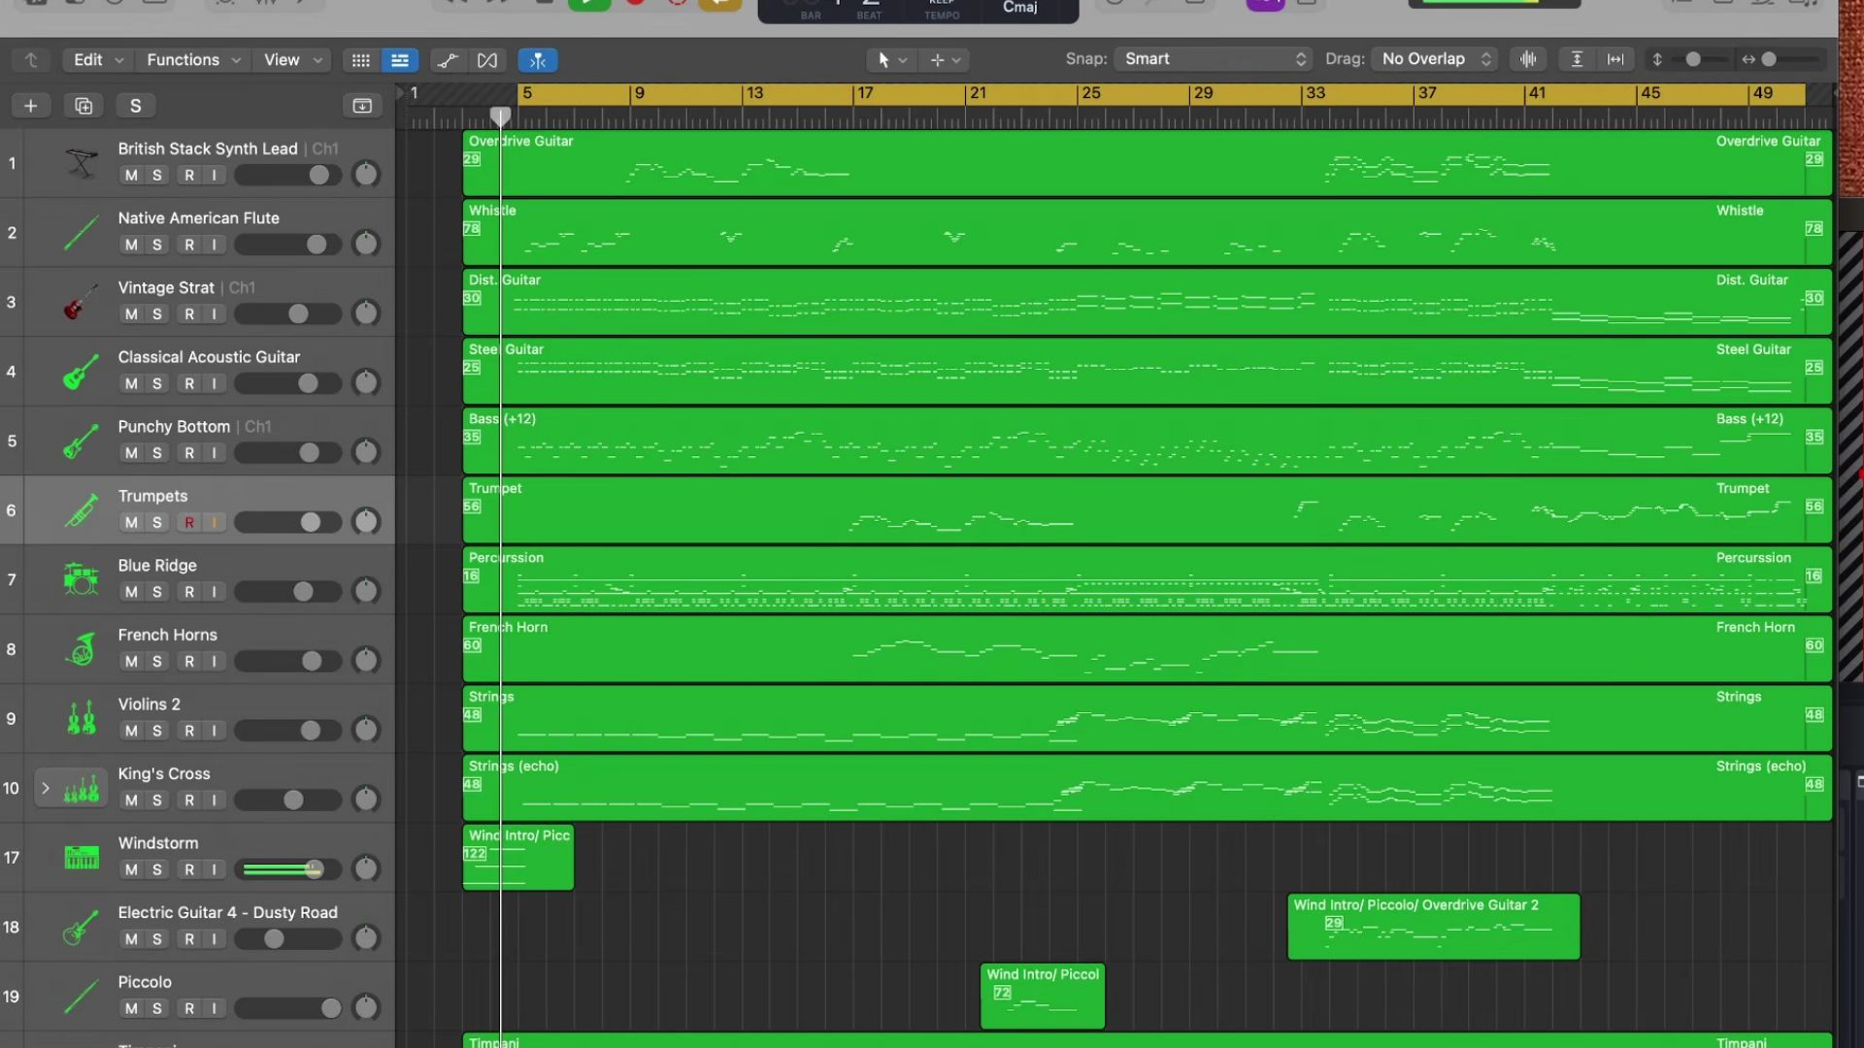Open the pointer tool dropdown

(892, 60)
